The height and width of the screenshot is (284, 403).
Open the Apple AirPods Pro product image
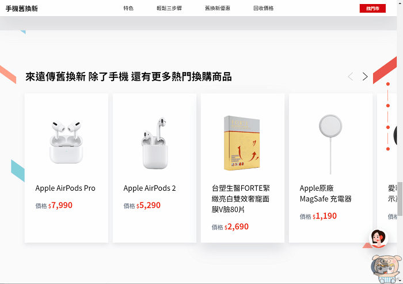coord(66,142)
